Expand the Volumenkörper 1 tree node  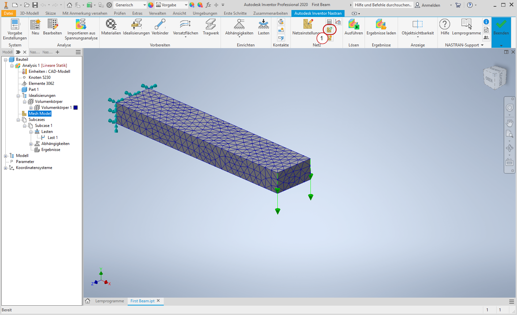(31, 108)
